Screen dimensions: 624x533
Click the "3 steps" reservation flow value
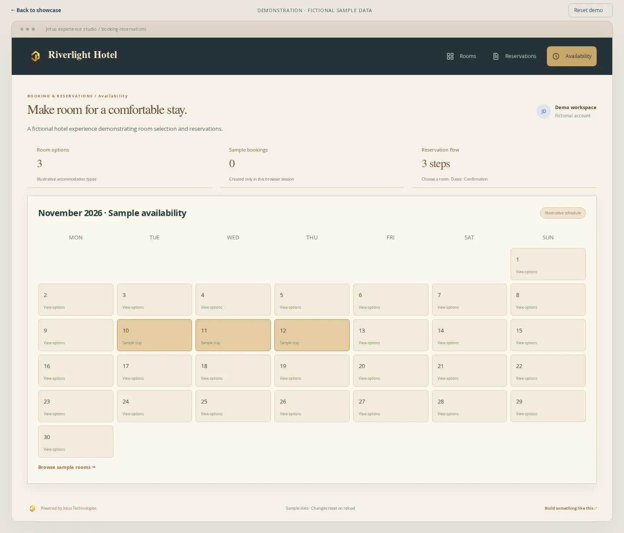pyautogui.click(x=435, y=164)
